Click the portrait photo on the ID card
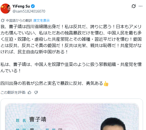Image resolution: width=146 pixels, height=130 pixels. 113,124
